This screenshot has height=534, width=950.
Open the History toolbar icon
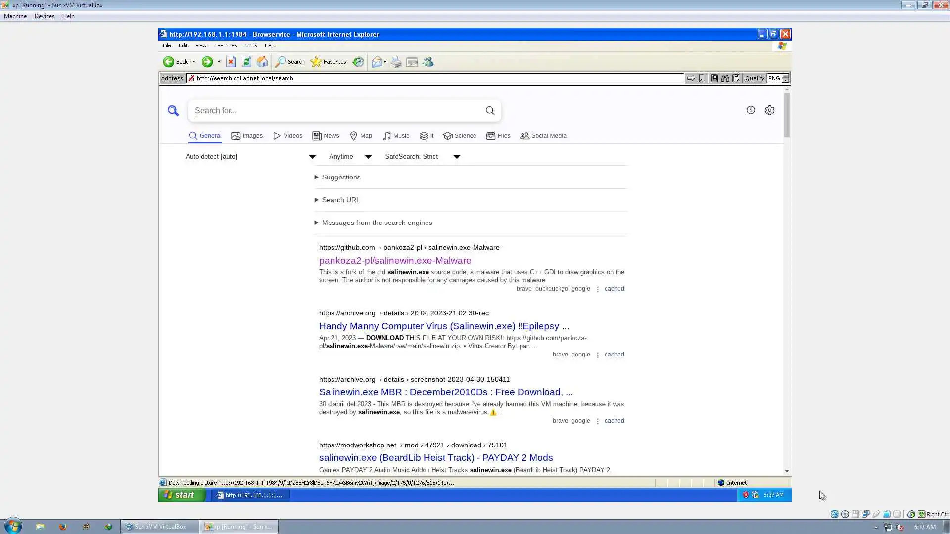tap(358, 62)
